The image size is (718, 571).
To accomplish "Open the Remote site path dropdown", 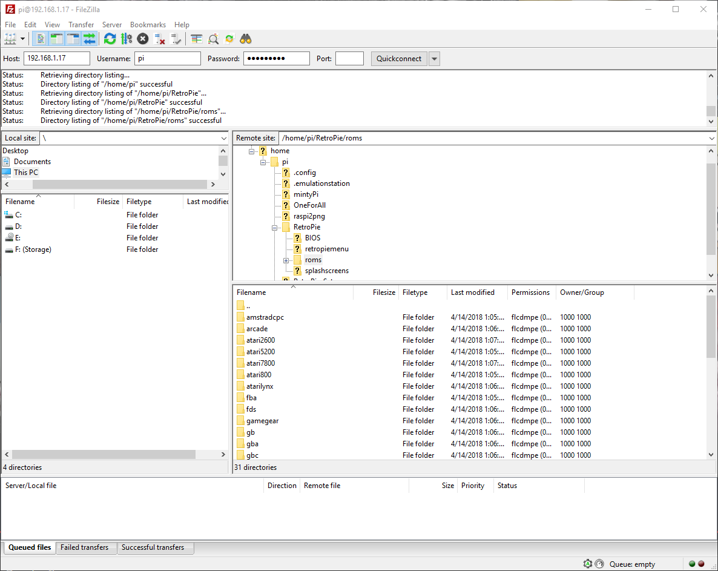I will (711, 138).
